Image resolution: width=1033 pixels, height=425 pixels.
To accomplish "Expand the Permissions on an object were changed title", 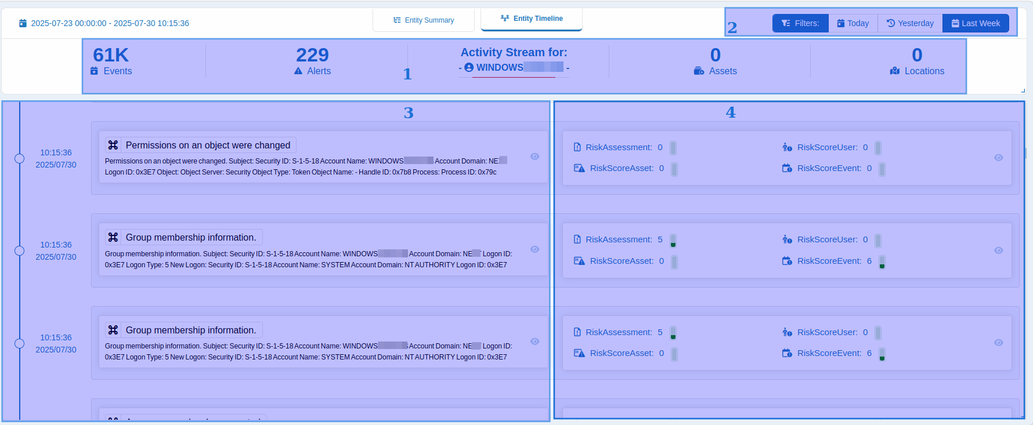I will 208,145.
